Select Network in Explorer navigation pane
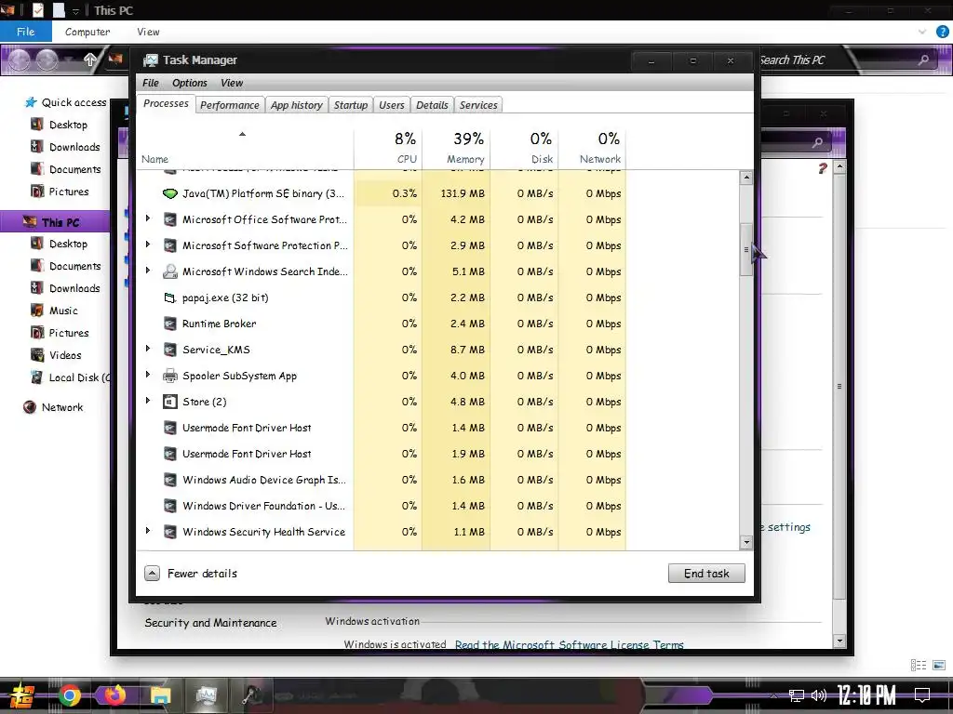The image size is (953, 714). [x=62, y=407]
